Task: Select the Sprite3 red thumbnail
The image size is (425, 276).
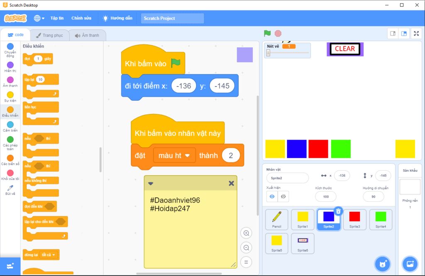Action: coord(354,220)
